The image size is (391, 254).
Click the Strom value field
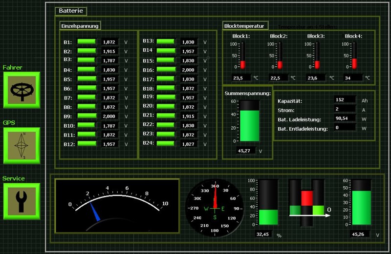click(x=345, y=109)
